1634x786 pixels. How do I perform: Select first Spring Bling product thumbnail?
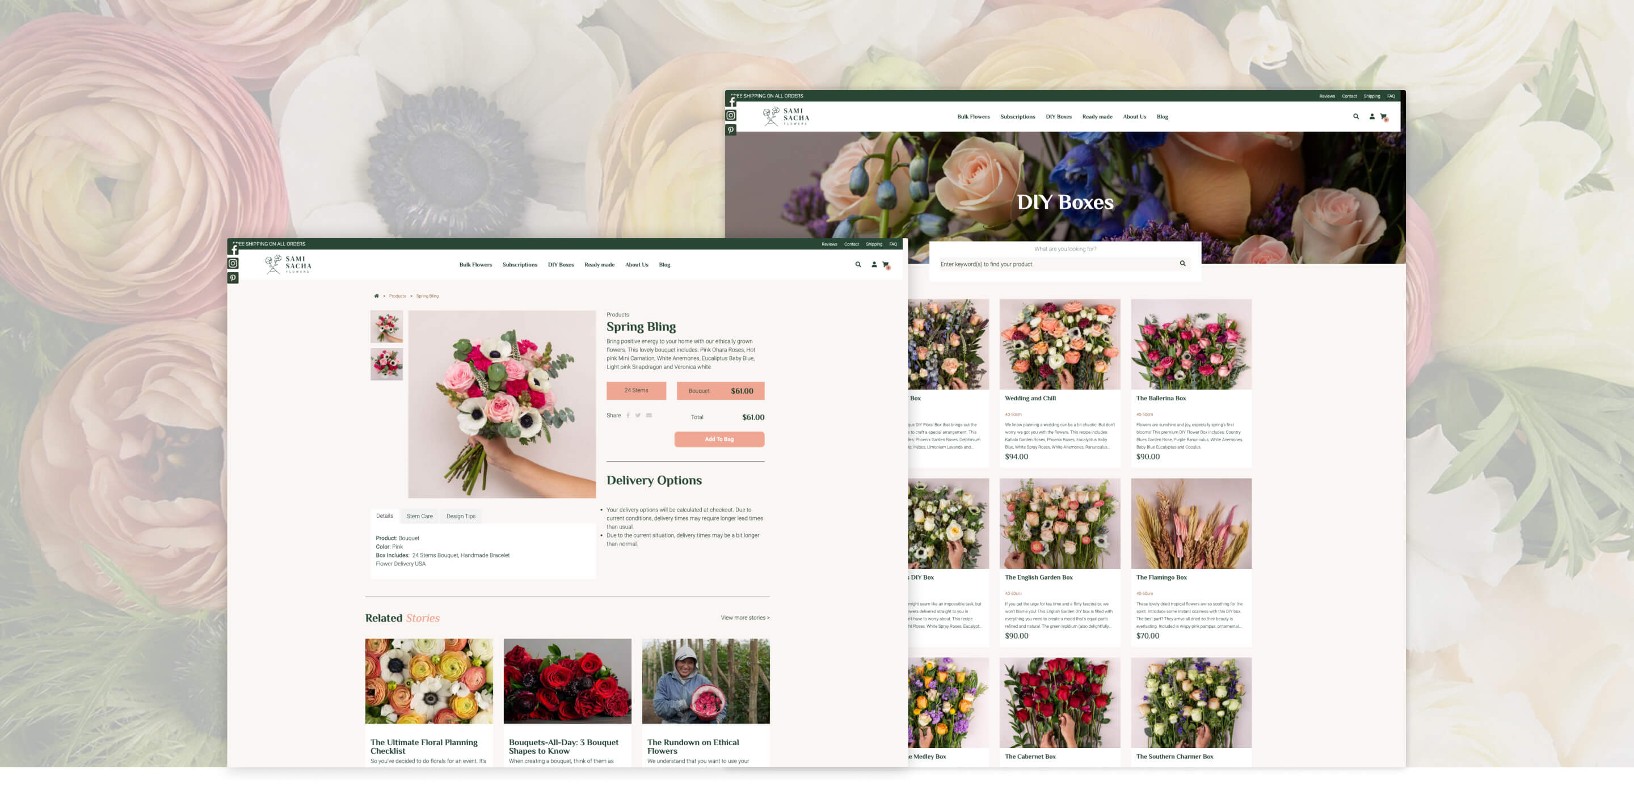(x=386, y=327)
